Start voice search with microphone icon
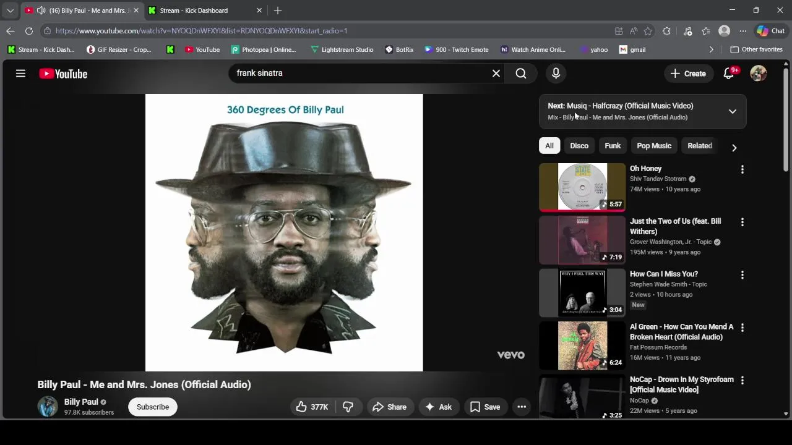The height and width of the screenshot is (445, 792). click(556, 74)
